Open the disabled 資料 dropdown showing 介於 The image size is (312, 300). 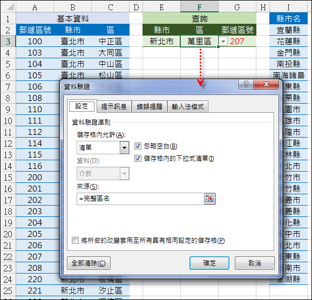click(x=125, y=174)
